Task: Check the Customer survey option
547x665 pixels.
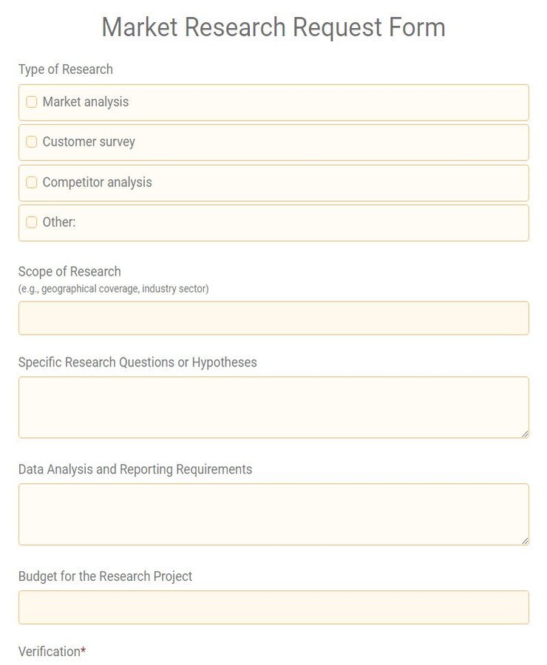Action: 31,142
